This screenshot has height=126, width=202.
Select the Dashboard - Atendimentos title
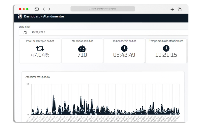(44, 16)
